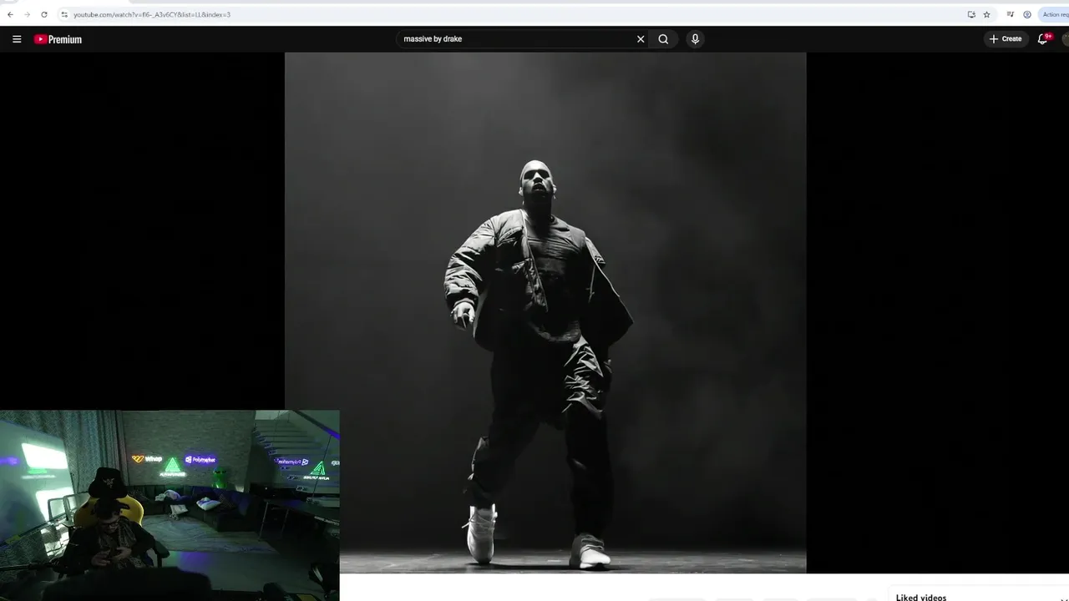The width and height of the screenshot is (1069, 601).
Task: Click the install app icon in address bar
Action: [x=971, y=14]
